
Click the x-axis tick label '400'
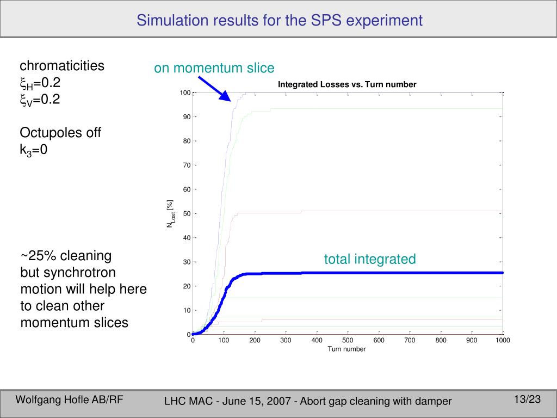pos(317,341)
